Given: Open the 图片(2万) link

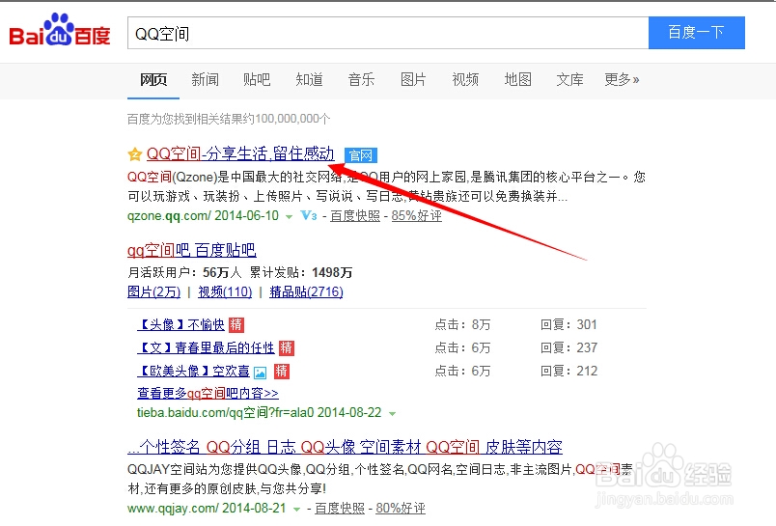Looking at the screenshot, I should 153,291.
